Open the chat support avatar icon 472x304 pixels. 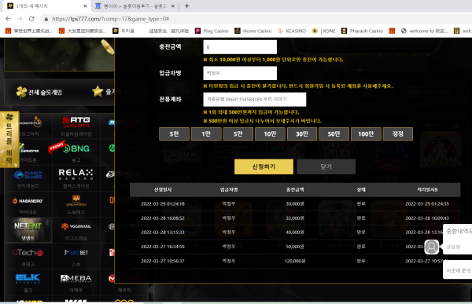click(431, 247)
